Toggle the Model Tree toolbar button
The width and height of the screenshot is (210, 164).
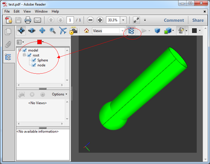(131, 31)
